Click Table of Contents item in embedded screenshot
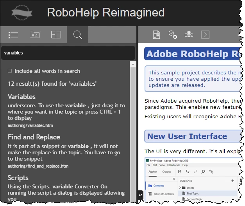This screenshot has width=245, height=206. (161, 194)
